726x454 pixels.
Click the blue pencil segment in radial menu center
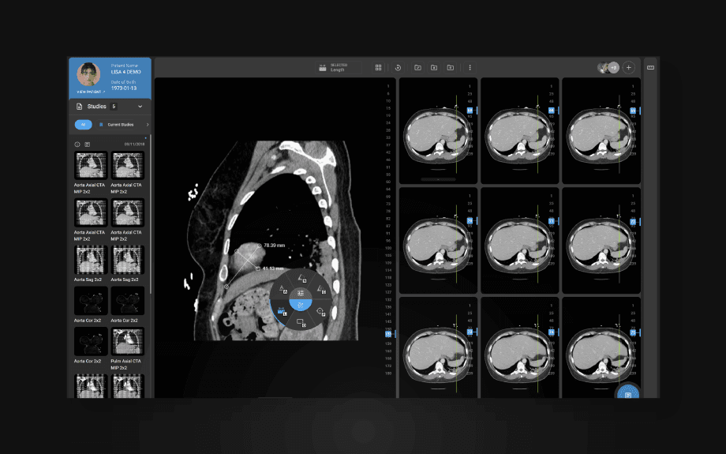coord(301,305)
